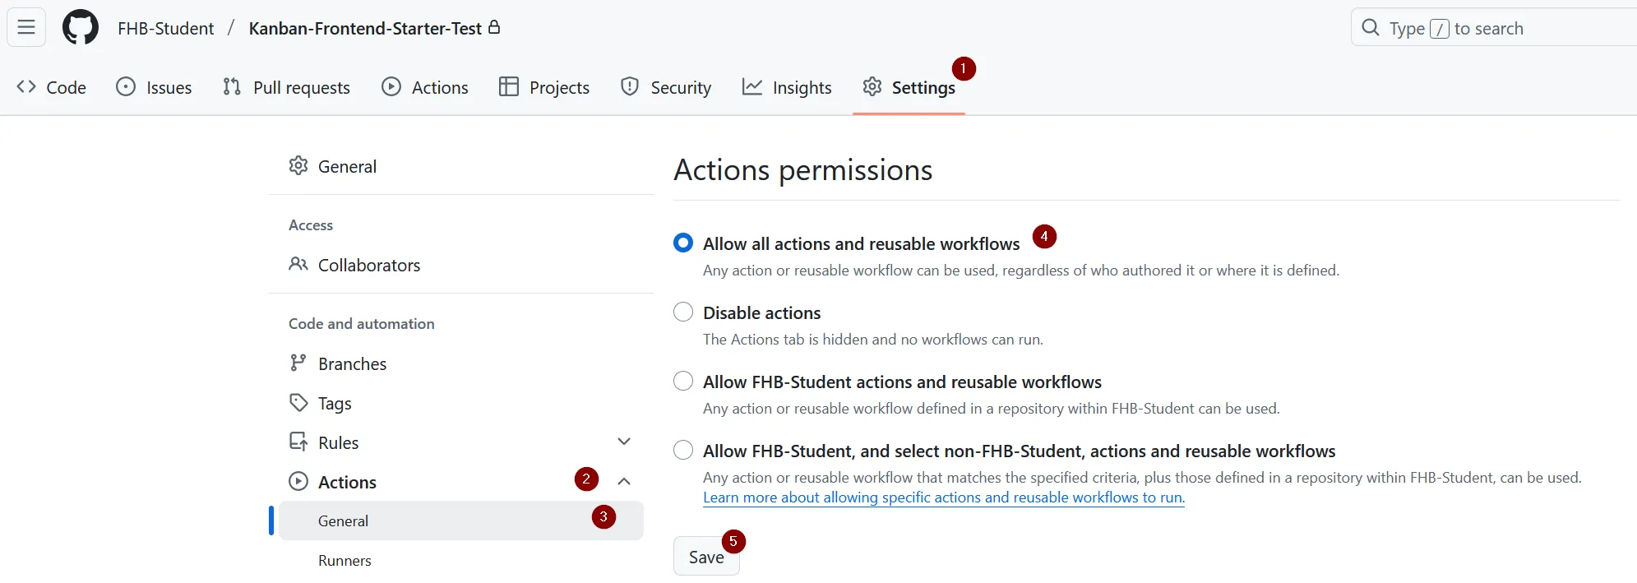Select the Issues circle icon
The image size is (1637, 583).
126,86
